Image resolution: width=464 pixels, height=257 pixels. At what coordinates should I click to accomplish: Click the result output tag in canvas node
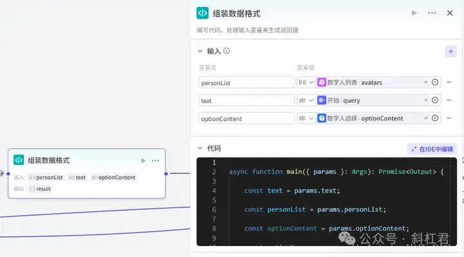point(40,189)
